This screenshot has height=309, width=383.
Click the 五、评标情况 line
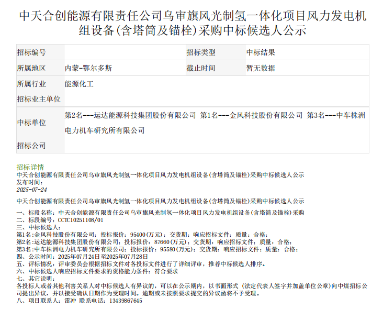click(x=141, y=264)
